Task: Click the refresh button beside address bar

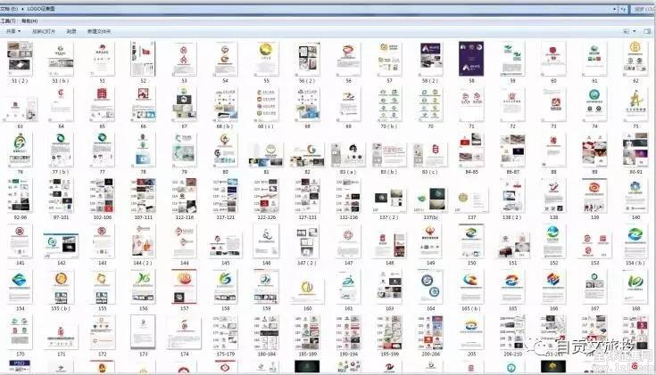Action: pyautogui.click(x=623, y=9)
